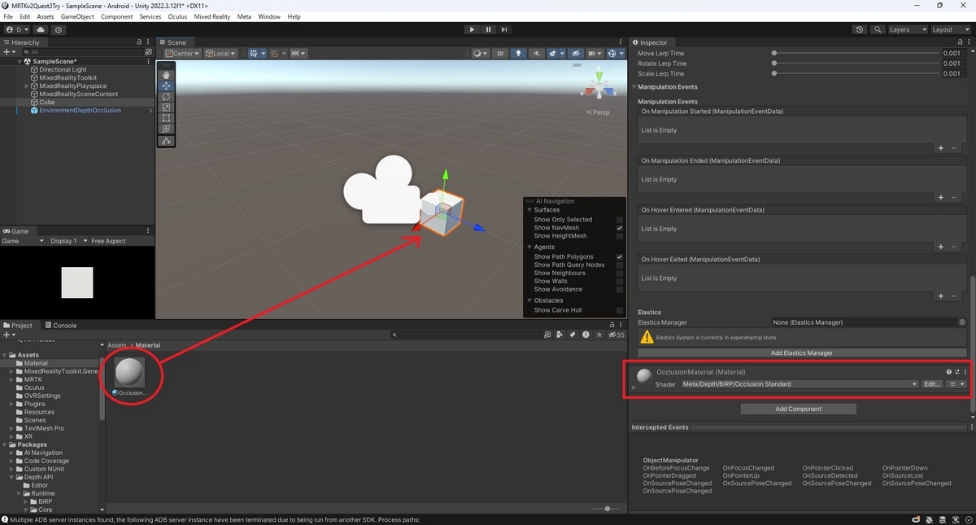Select the Hand tool in Scene view
Image resolution: width=976 pixels, height=525 pixels.
coord(166,74)
